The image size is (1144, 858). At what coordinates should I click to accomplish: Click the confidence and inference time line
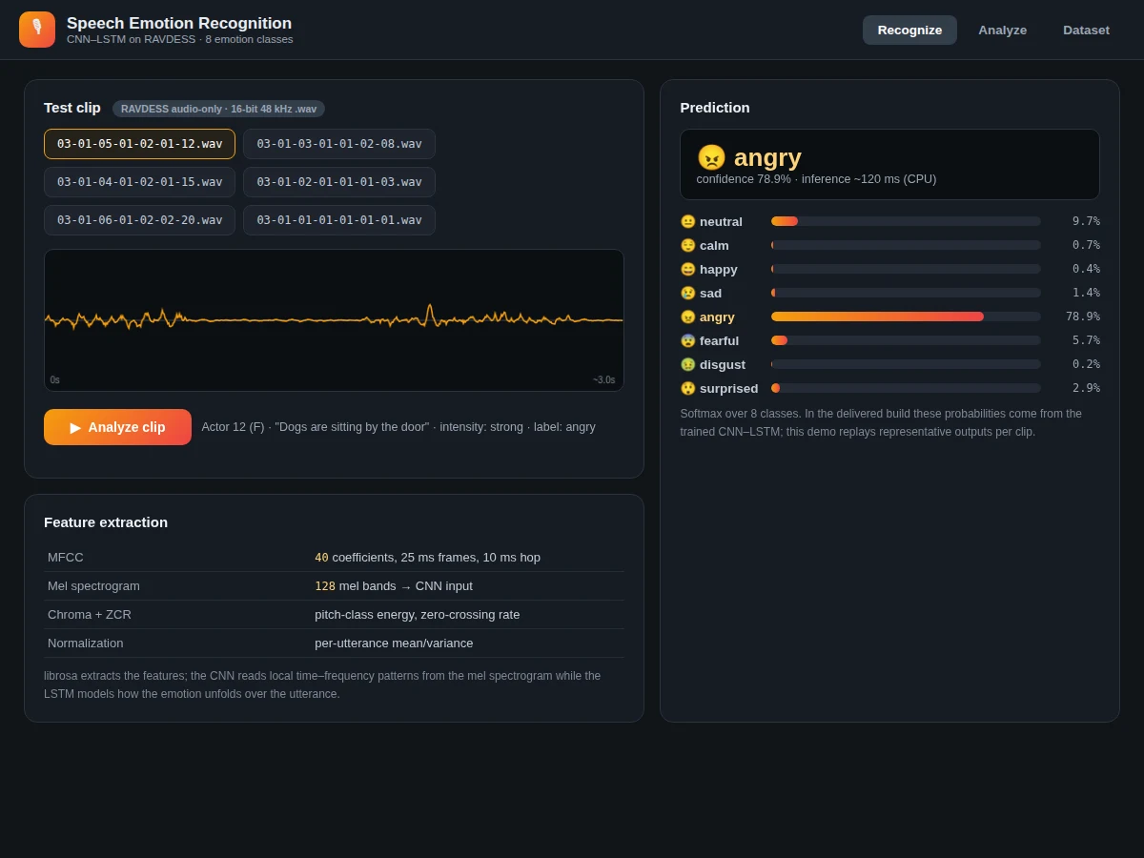click(816, 179)
